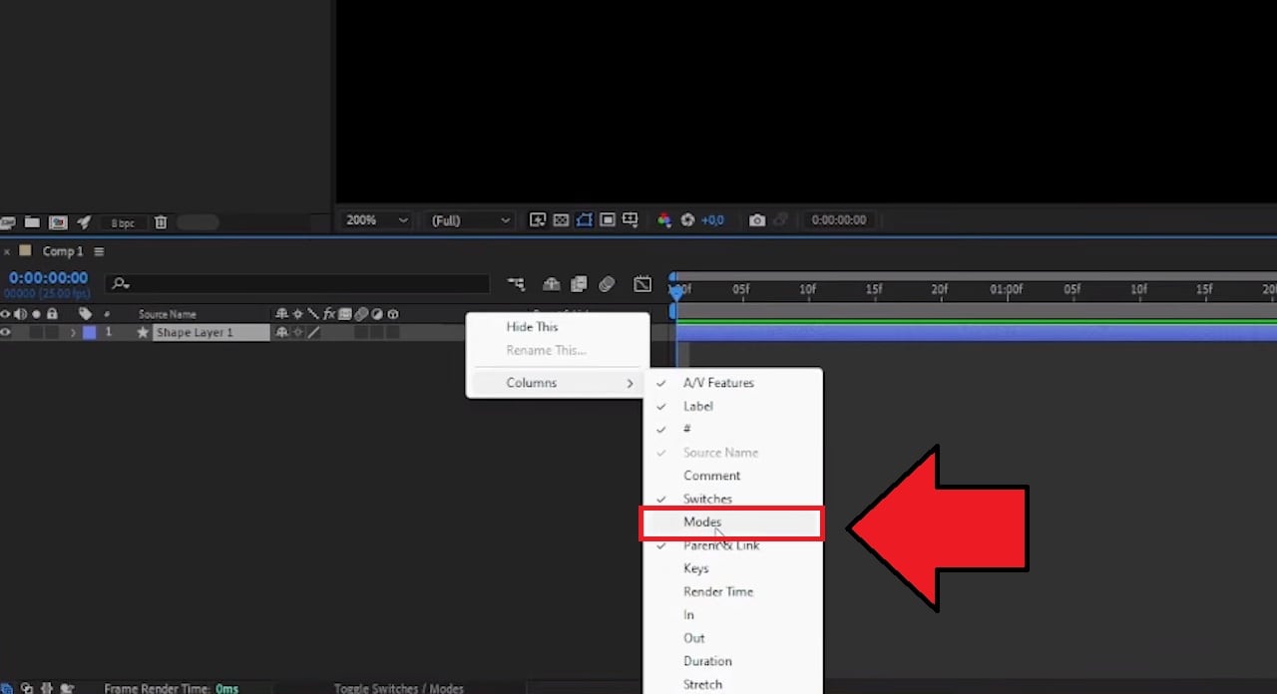
Task: Click the timeline layer search field
Action: [297, 284]
